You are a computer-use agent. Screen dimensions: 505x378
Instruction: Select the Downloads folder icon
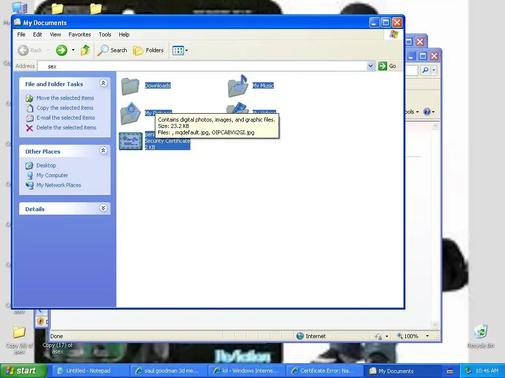tap(130, 86)
